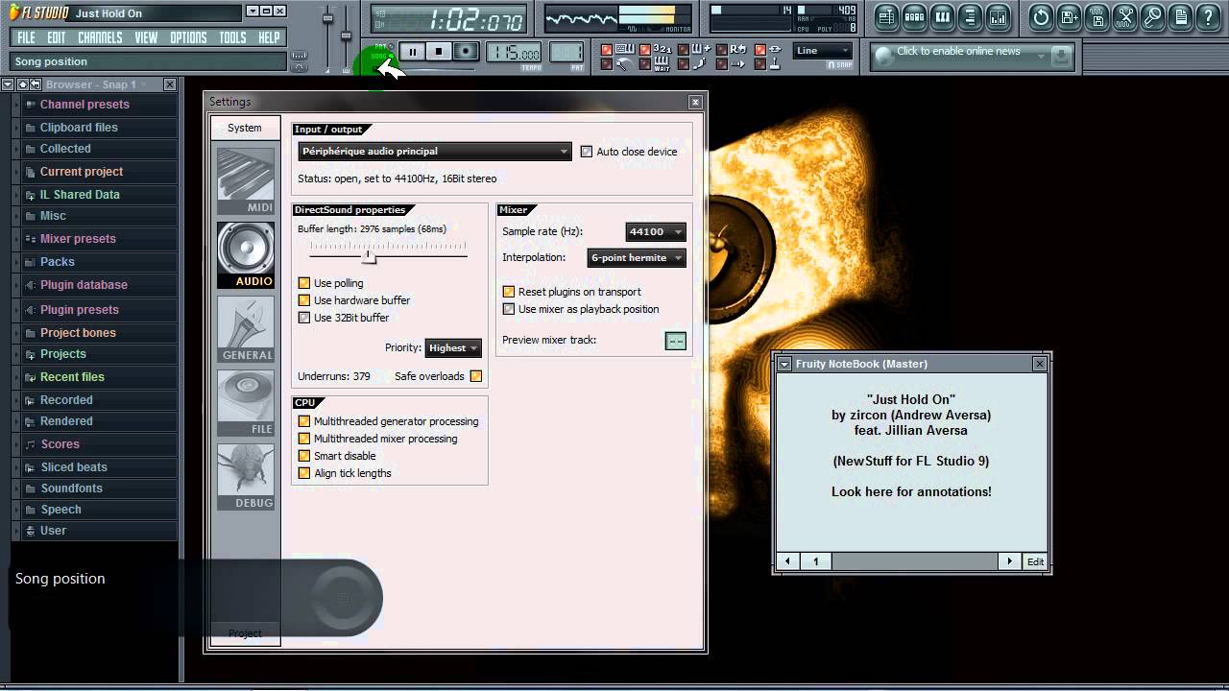Open the GENERAL settings section
Viewport: 1229px width, 691px height.
246,329
